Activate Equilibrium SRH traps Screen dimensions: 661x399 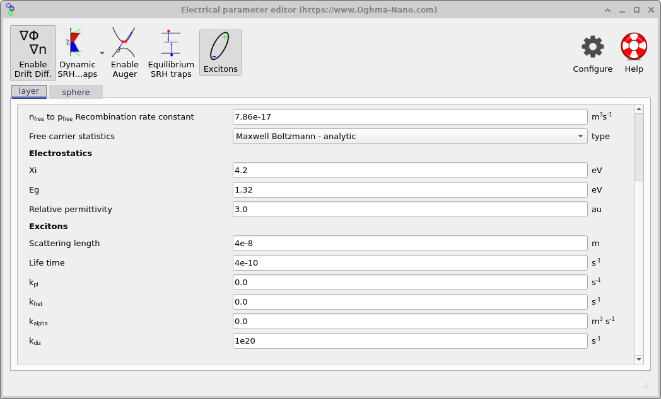coord(170,52)
